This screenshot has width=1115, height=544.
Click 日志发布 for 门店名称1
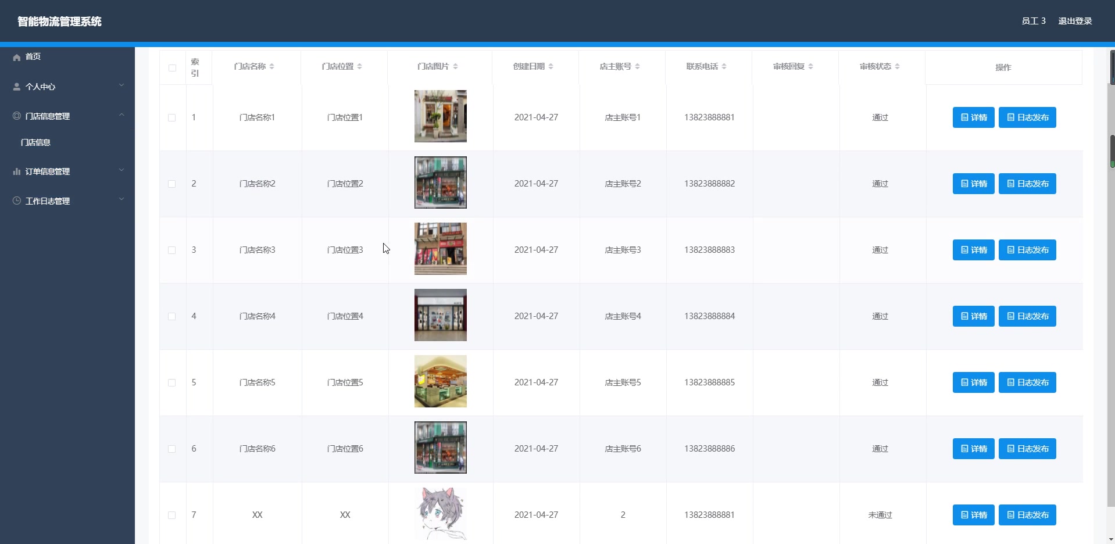(1027, 117)
